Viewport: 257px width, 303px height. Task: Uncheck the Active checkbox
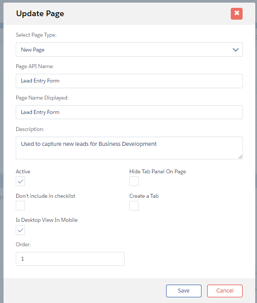[20, 181]
